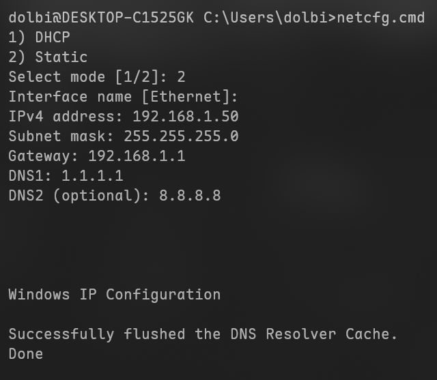
Task: Click the 192.168.1.50 address value
Action: coord(185,117)
